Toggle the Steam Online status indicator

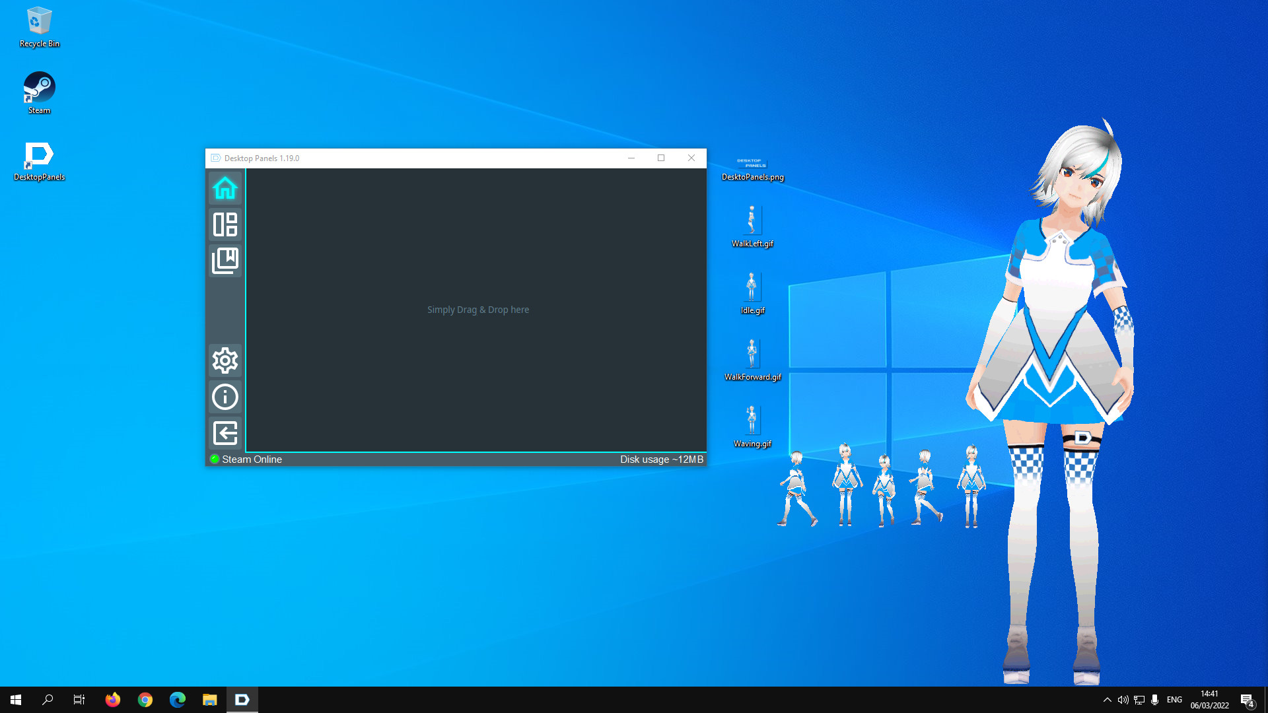(215, 459)
